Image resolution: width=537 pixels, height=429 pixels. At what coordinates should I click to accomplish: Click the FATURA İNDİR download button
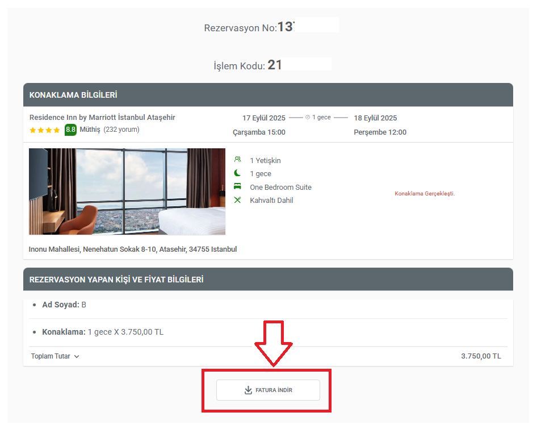click(268, 390)
